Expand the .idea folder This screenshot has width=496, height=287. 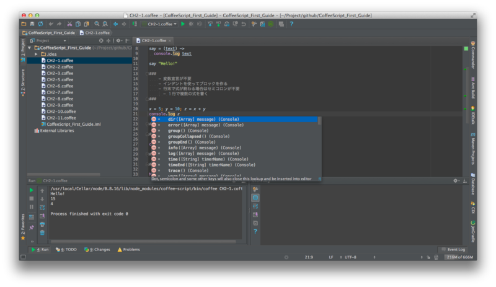click(x=36, y=54)
